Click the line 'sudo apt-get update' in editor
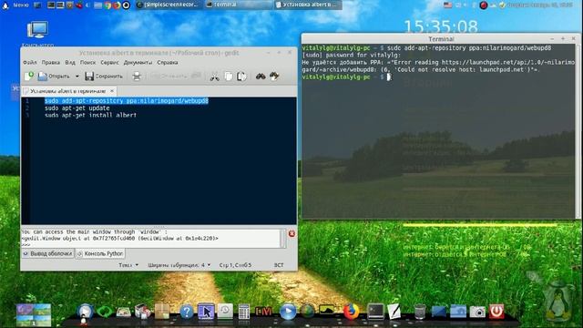 (x=77, y=108)
